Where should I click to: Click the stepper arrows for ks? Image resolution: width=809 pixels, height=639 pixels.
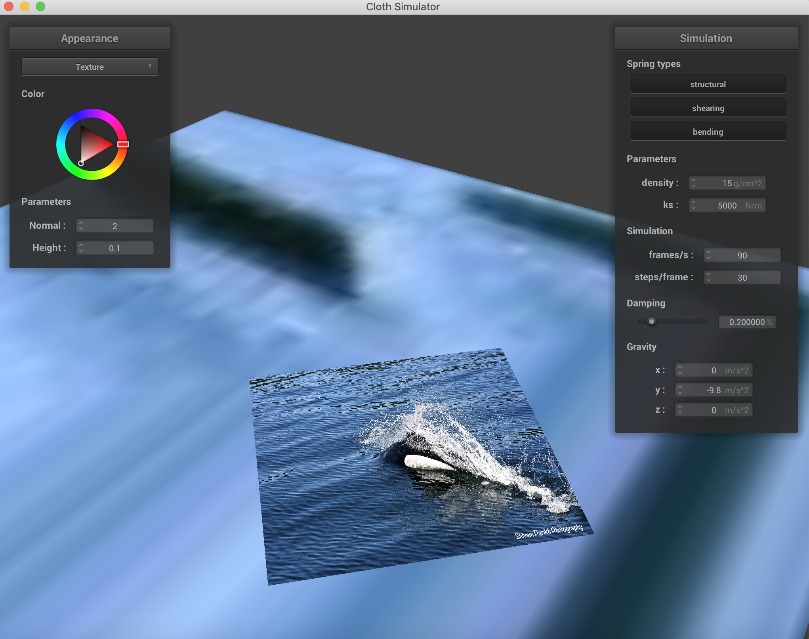click(x=694, y=205)
